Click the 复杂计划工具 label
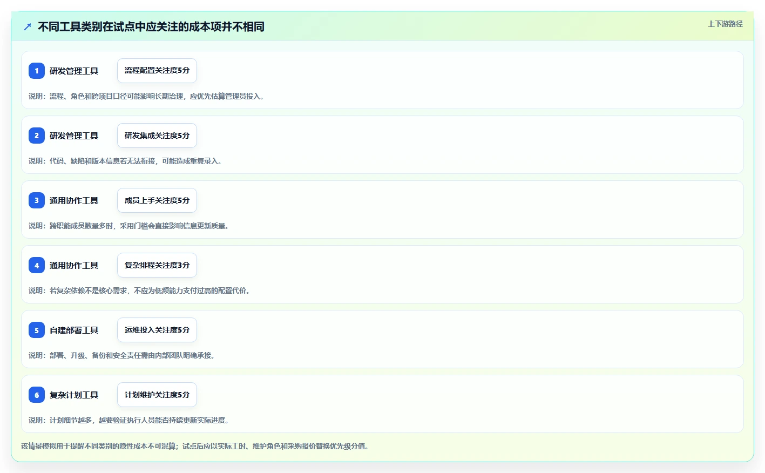This screenshot has width=765, height=473. tap(74, 395)
